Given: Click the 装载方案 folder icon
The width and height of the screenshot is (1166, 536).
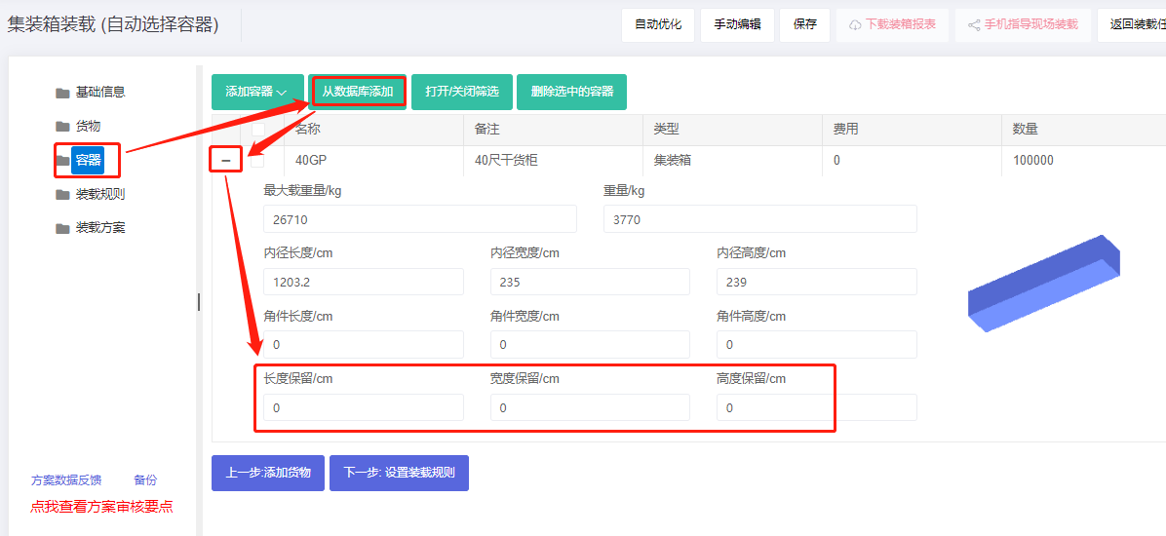Looking at the screenshot, I should (x=61, y=228).
